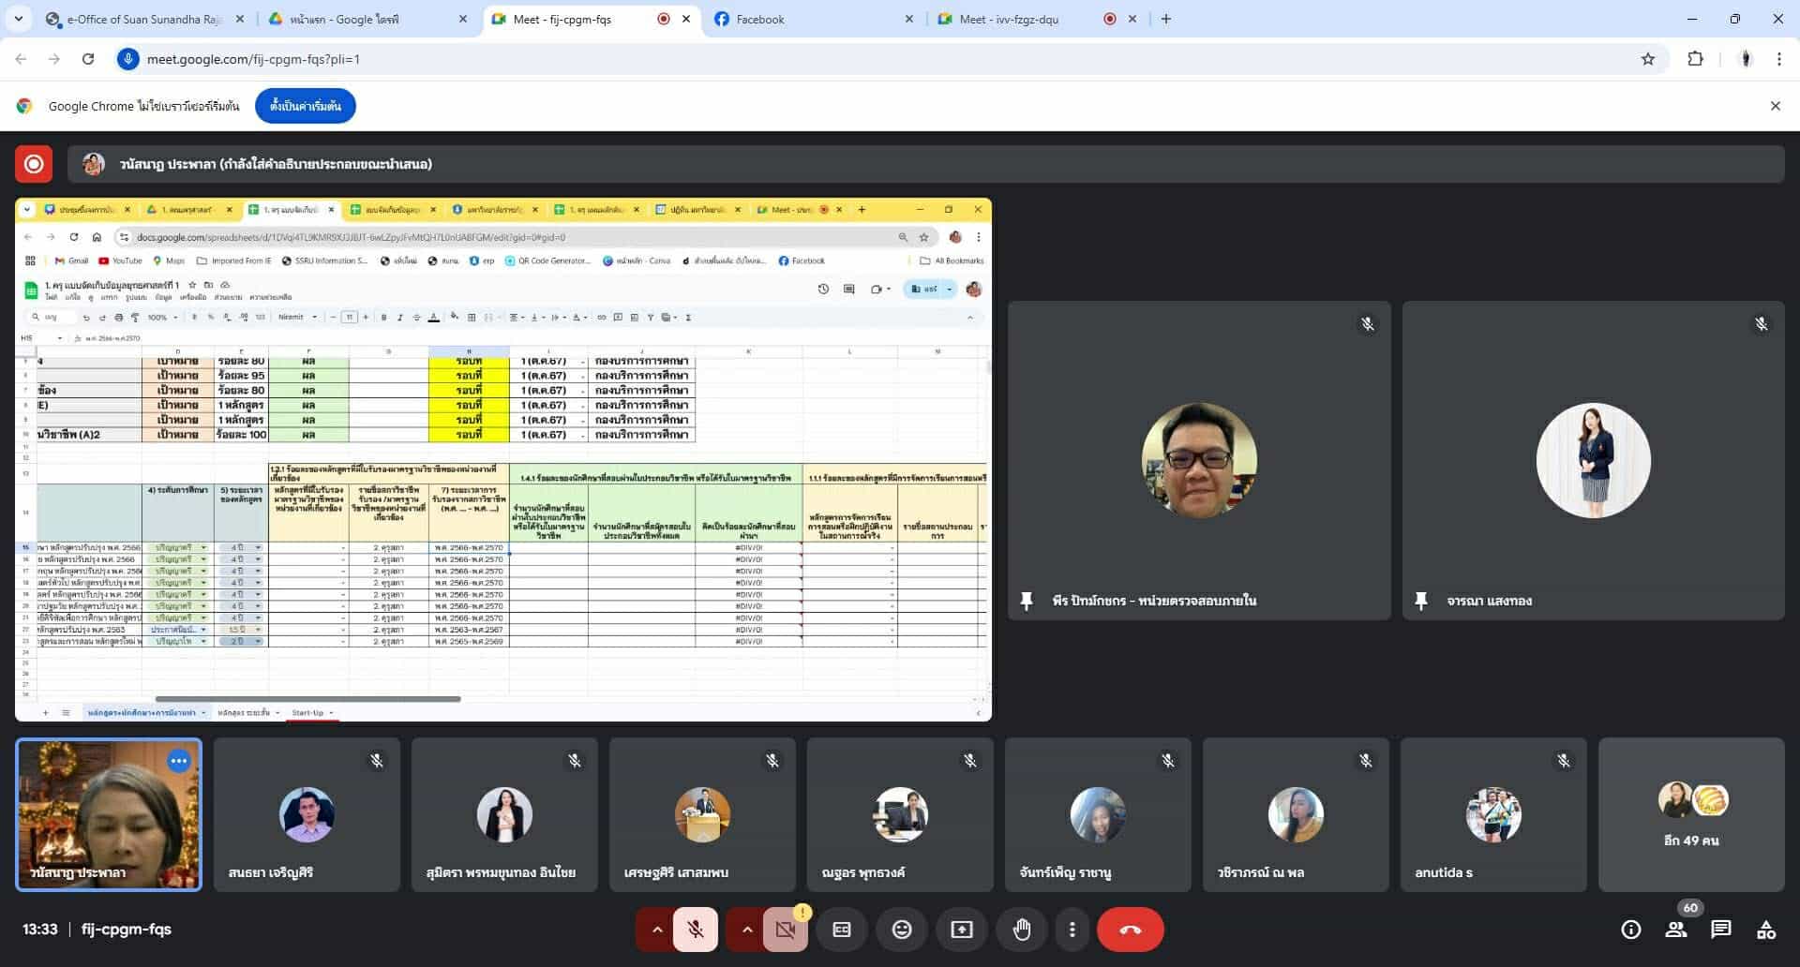Turn on the camera toggle
This screenshot has width=1800, height=967.
click(785, 930)
